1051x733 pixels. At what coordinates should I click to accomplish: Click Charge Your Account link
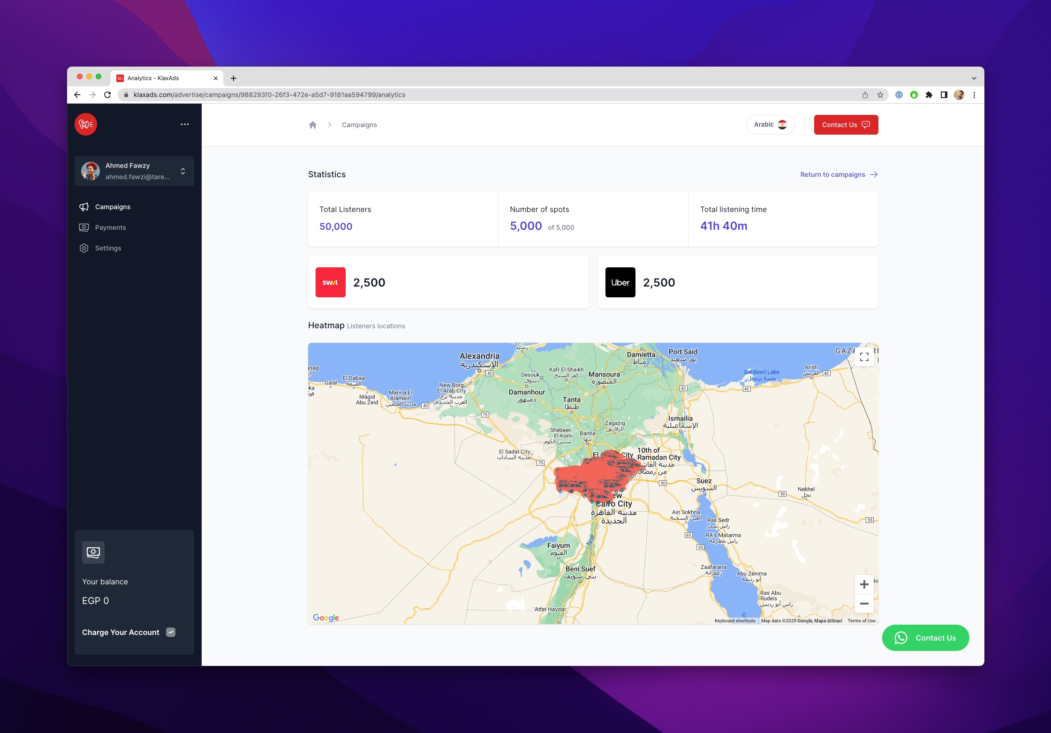(129, 632)
